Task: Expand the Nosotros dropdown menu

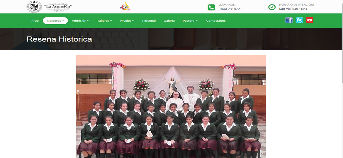Action: [x=55, y=21]
